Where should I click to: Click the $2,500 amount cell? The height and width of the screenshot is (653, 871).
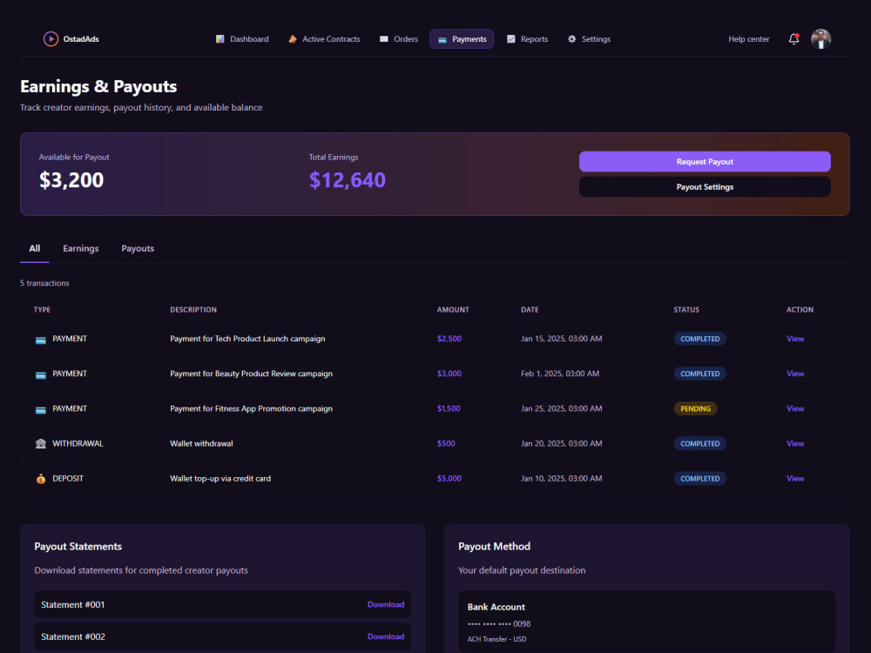449,339
